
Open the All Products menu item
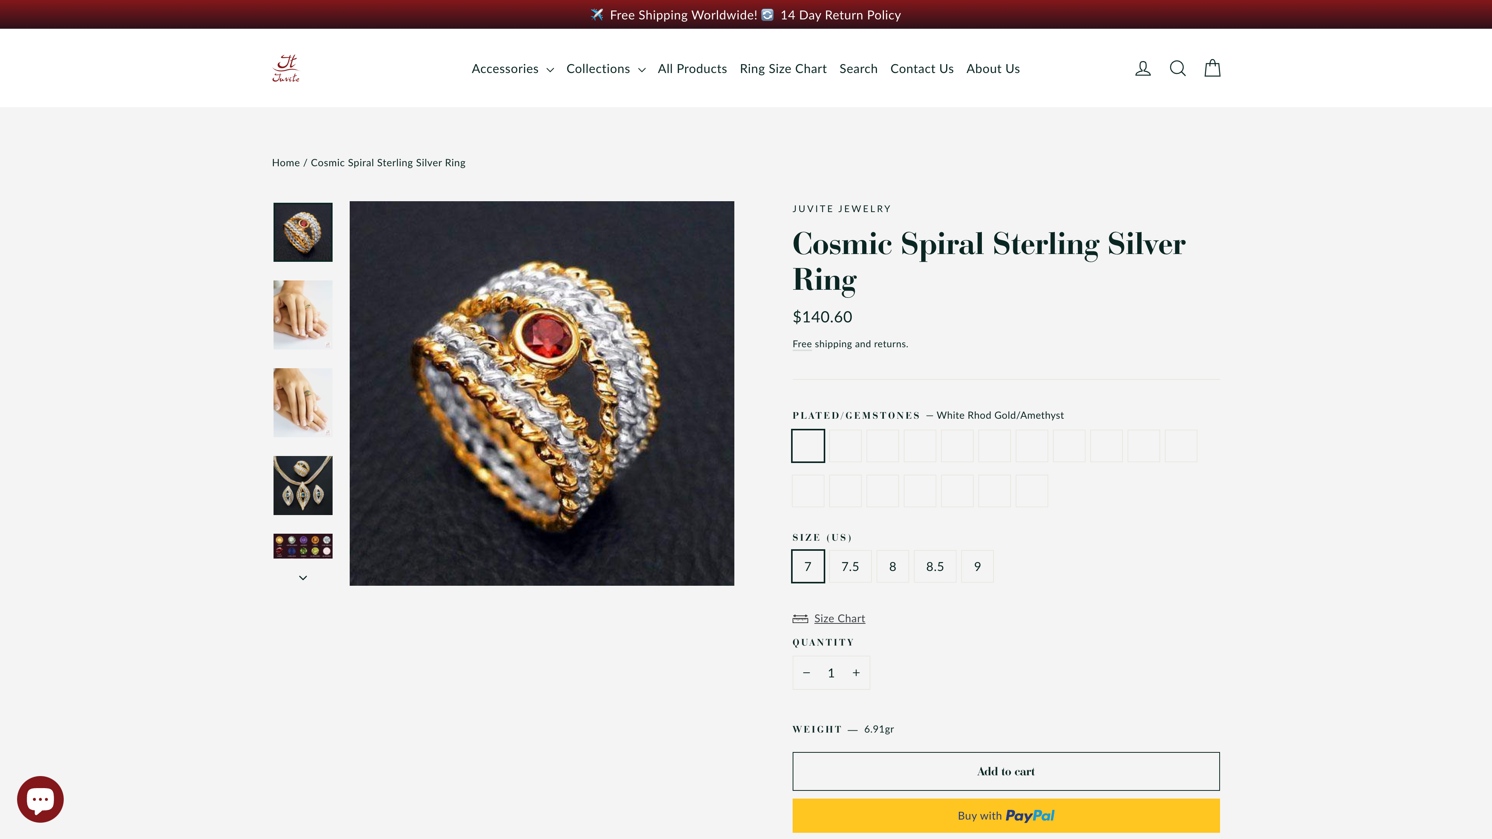692,68
